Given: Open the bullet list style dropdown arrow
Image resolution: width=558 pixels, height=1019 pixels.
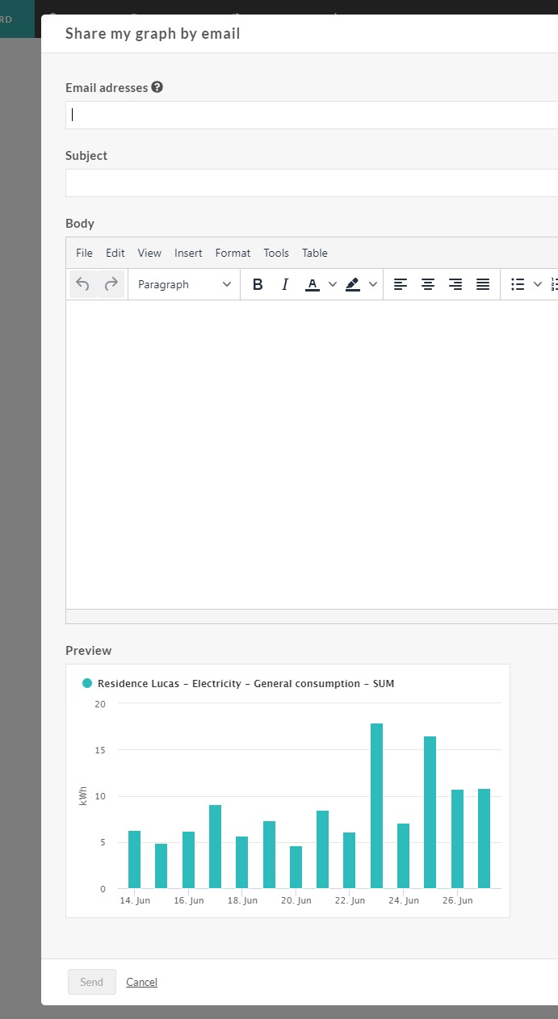Looking at the screenshot, I should [538, 284].
